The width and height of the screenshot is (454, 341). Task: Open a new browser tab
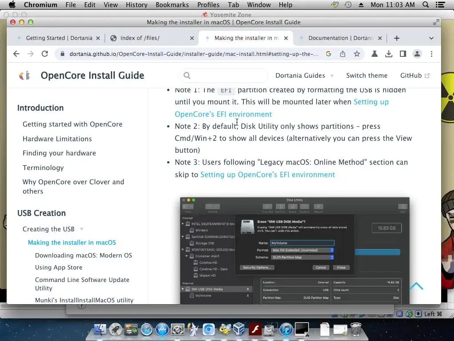coord(397,38)
